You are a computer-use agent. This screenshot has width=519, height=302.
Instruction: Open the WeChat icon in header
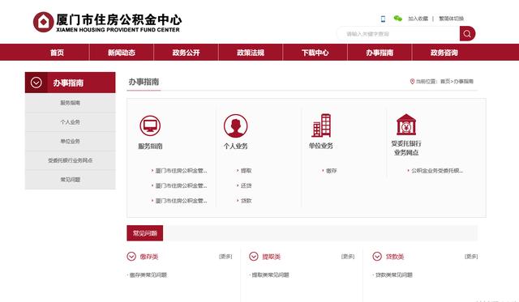click(397, 19)
